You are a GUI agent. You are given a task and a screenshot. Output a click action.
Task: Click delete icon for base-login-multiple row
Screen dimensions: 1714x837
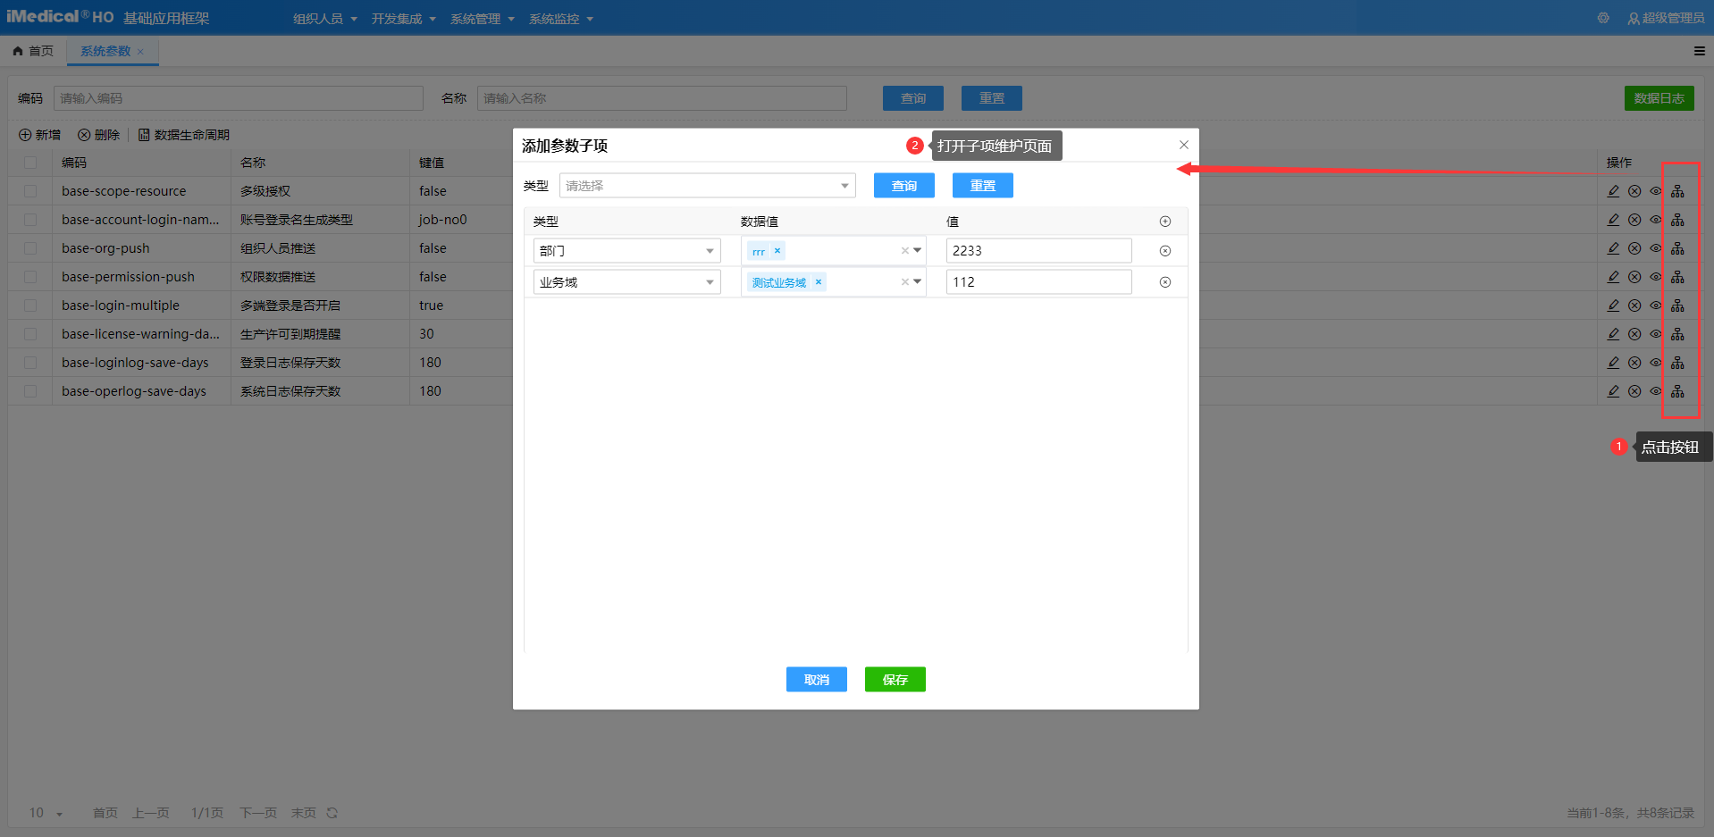tap(1634, 306)
